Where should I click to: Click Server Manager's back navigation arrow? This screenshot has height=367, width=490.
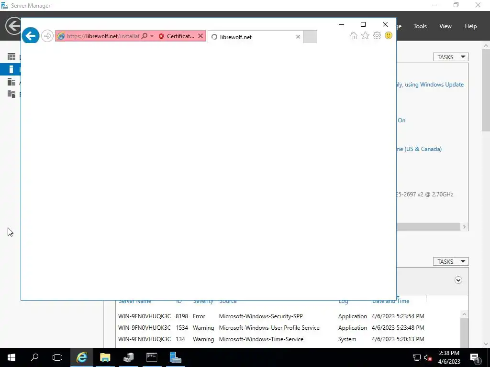[x=13, y=26]
